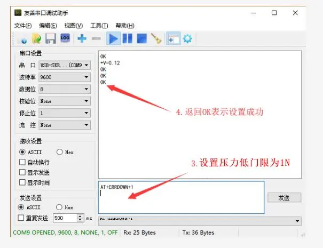Click the gray minus remove icon
The height and width of the screenshot is (248, 323).
(97, 38)
